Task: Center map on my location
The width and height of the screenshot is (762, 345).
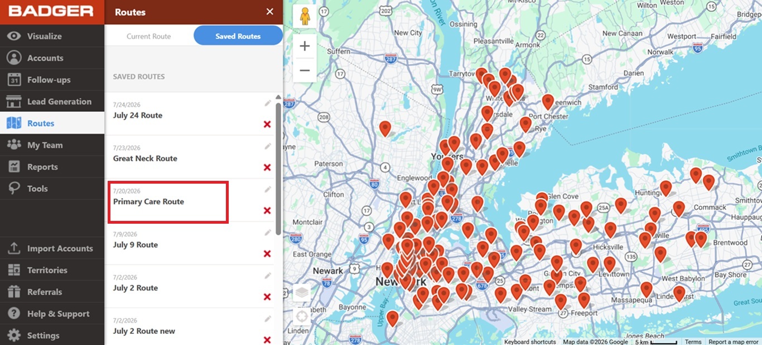Action: 302,317
